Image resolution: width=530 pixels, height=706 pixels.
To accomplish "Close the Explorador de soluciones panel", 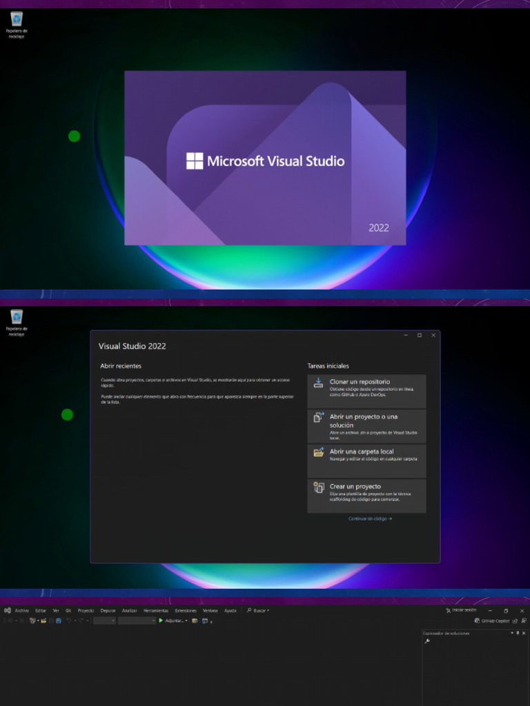I will point(524,633).
